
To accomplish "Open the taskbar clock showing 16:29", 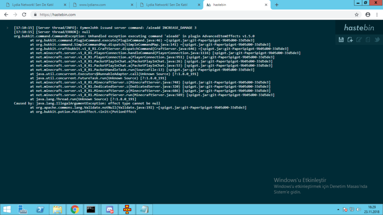I will point(372,209).
